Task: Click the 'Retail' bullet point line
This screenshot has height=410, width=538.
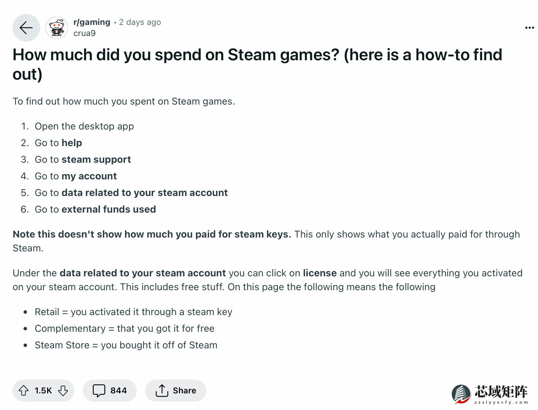Action: (133, 312)
